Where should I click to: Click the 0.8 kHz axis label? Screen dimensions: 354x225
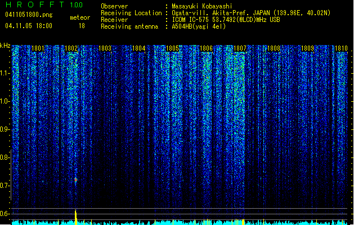(5, 157)
